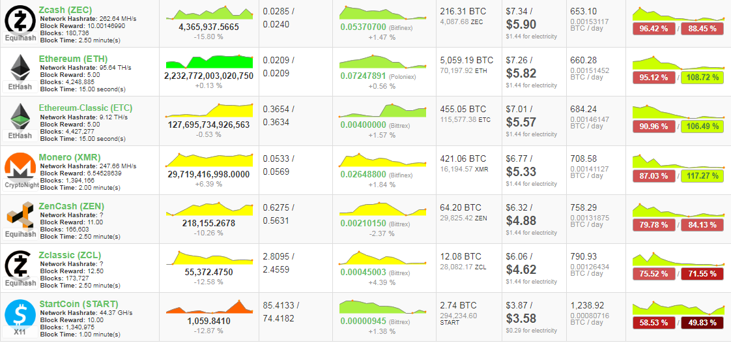This screenshot has width=731, height=343.
Task: Open the Zclassic (ZCL) link
Action: (70, 255)
